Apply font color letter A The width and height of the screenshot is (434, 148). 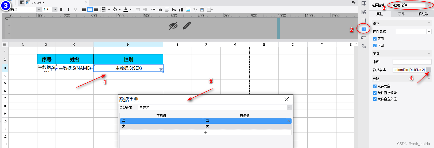[x=126, y=10]
